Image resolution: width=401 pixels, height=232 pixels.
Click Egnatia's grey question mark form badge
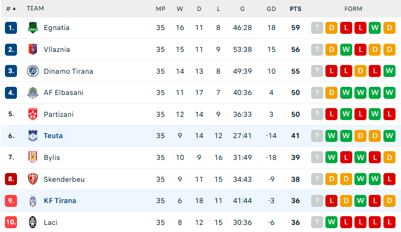pyautogui.click(x=317, y=28)
